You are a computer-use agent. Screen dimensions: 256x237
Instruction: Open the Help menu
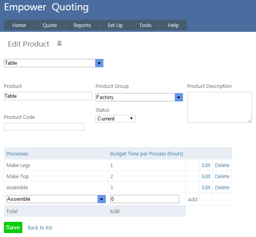173,25
